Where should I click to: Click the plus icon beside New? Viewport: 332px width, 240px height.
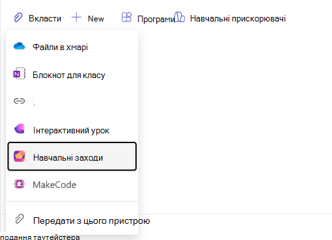[x=76, y=18]
